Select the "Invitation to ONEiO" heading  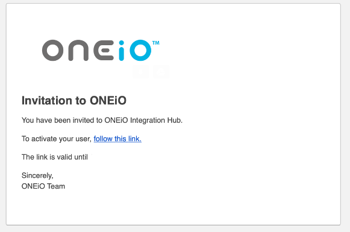[x=74, y=101]
